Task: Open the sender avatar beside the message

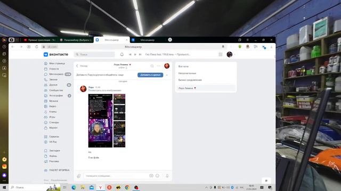Action: pos(83,89)
